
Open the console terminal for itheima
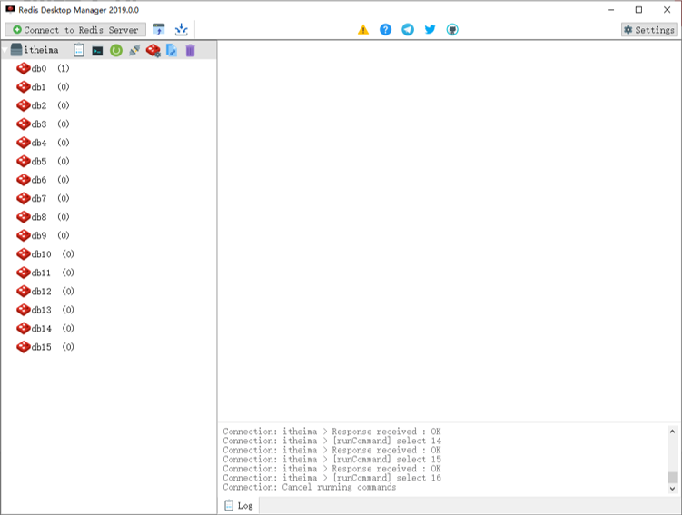[x=97, y=51]
